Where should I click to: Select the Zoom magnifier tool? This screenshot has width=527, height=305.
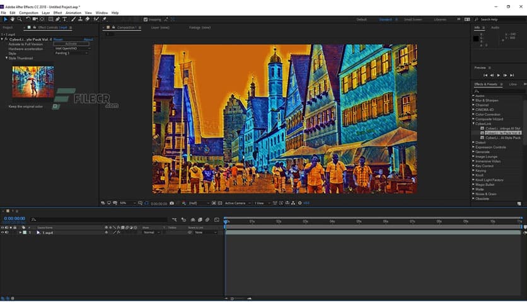click(x=20, y=20)
